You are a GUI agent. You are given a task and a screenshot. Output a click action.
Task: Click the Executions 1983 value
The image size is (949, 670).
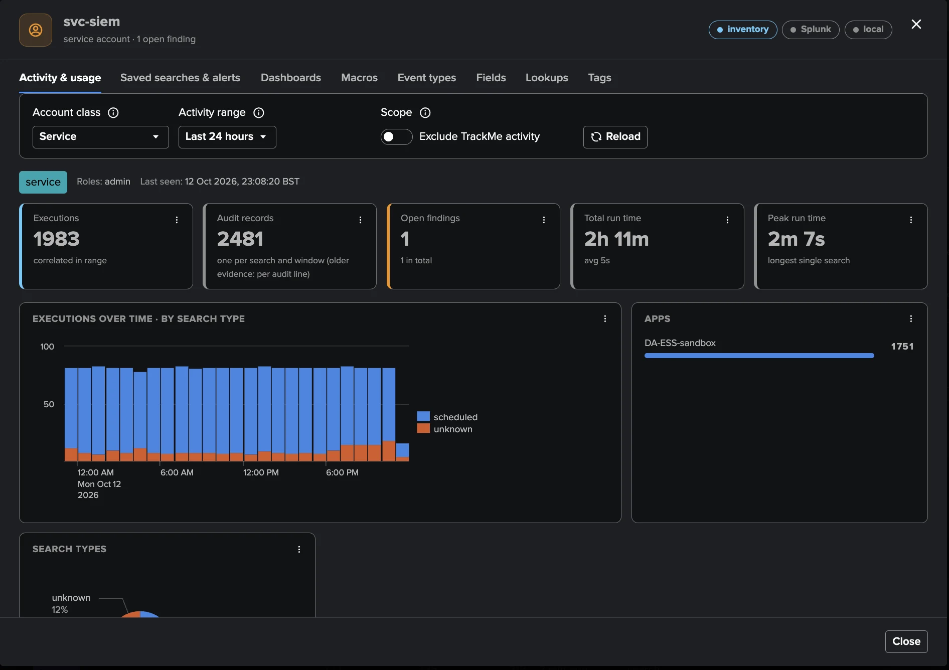[57, 239]
